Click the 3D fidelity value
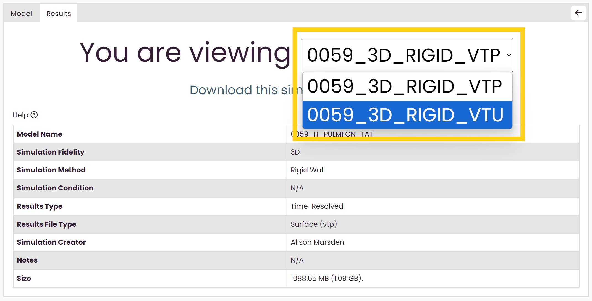 click(x=295, y=152)
